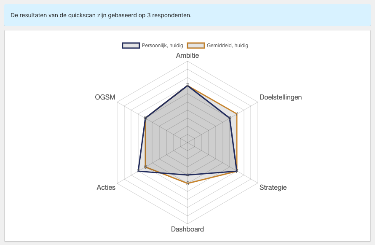The width and height of the screenshot is (375, 245).
Task: Click the Dashboard axis label
Action: [187, 229]
